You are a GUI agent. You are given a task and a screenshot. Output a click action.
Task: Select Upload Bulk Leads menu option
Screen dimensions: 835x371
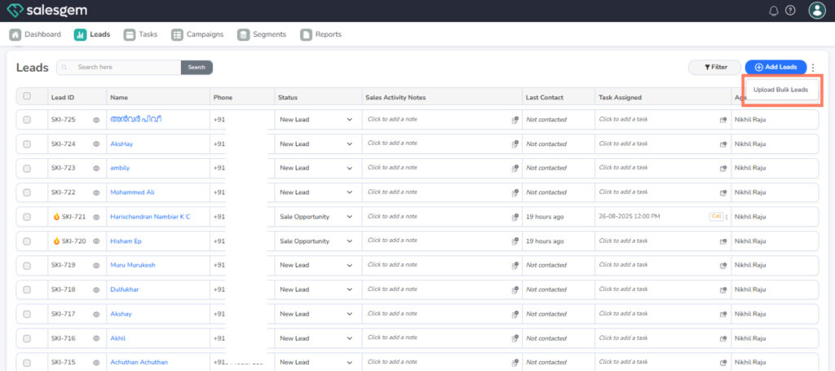780,89
